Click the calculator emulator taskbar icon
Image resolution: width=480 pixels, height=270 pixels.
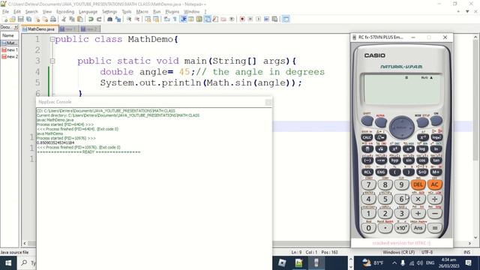[316, 263]
